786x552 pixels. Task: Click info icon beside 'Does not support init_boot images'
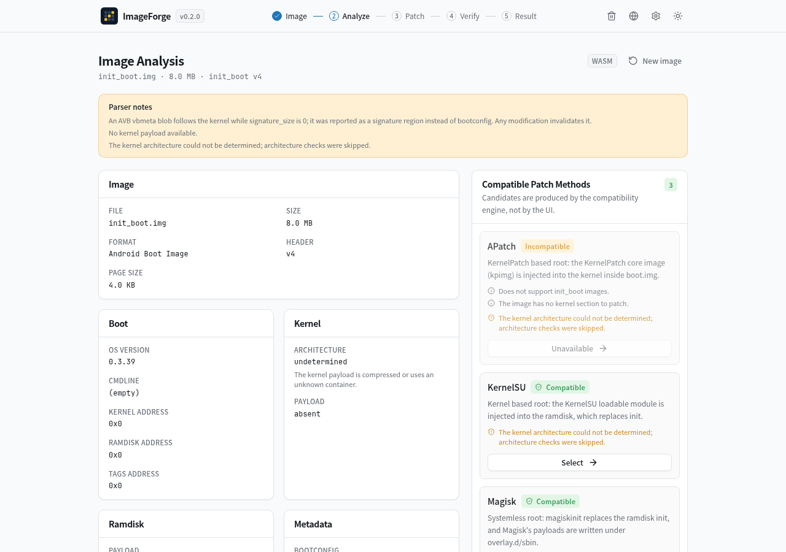[491, 291]
